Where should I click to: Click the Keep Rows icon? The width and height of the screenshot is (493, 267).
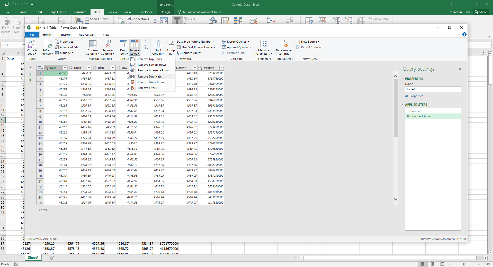click(x=123, y=44)
